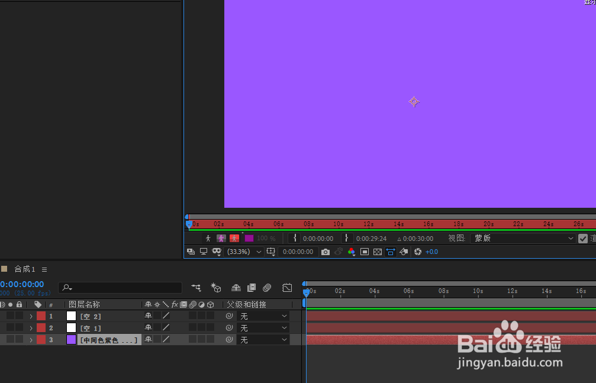Open the purple alpha overlay color swatch
Screen dimensions: 596x383
click(x=249, y=239)
